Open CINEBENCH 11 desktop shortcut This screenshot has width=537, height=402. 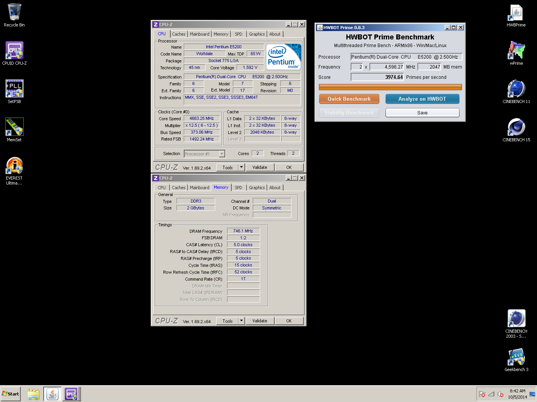[x=516, y=92]
